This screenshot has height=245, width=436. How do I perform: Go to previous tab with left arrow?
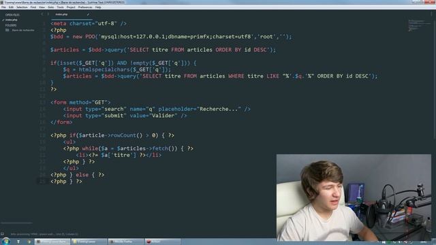tap(42, 14)
